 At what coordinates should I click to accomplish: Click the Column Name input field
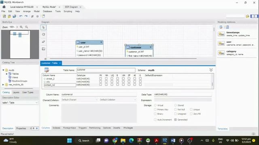[99, 95]
